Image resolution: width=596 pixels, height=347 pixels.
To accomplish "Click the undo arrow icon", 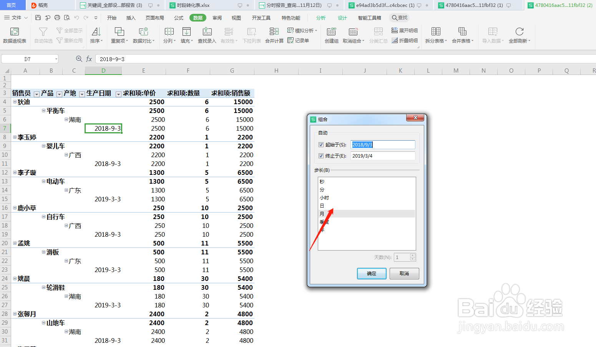I will pos(76,18).
